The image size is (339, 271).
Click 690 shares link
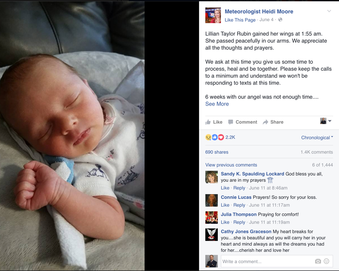tap(217, 152)
